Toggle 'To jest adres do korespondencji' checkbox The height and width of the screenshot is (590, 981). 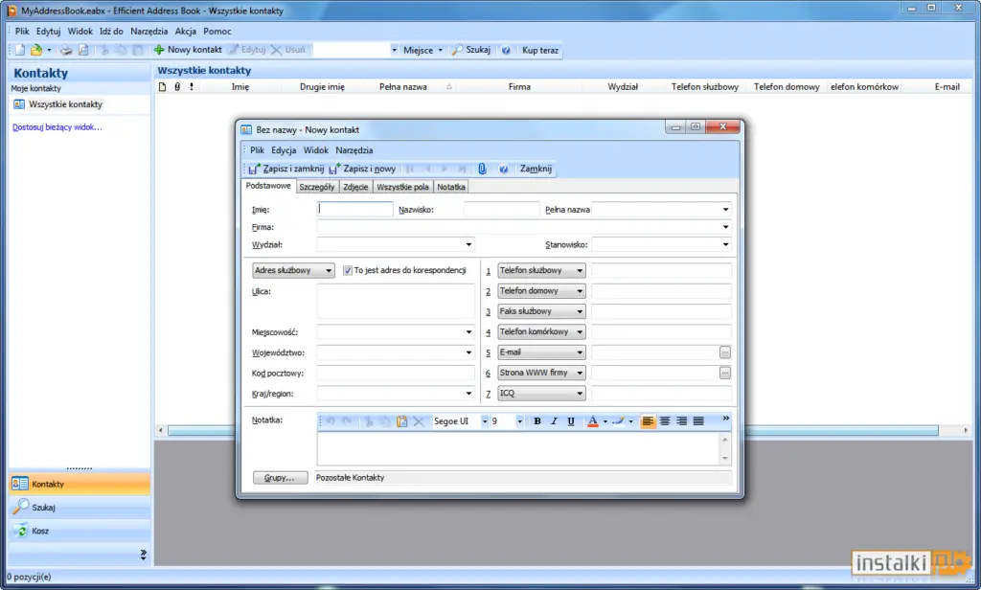[x=347, y=270]
